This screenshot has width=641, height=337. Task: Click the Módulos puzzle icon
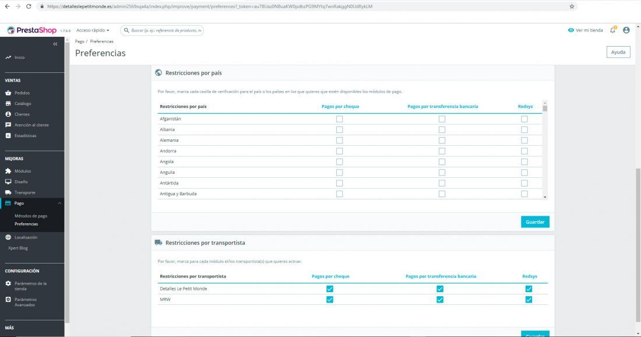(x=8, y=171)
